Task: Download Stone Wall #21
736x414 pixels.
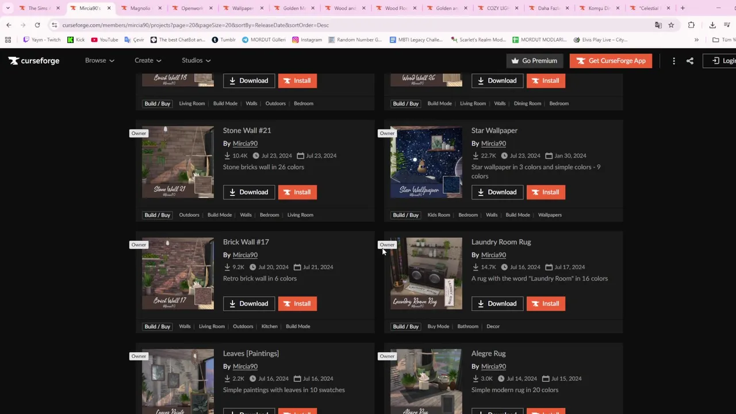Action: click(249, 192)
